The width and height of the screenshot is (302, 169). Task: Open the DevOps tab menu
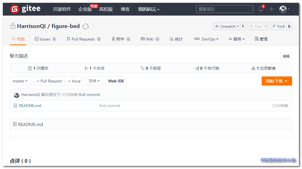(x=206, y=39)
